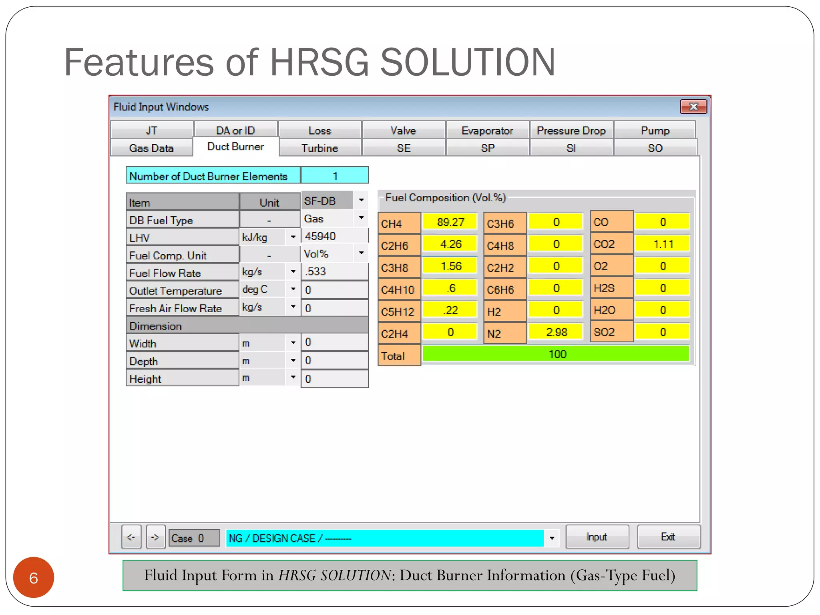Click the Exit button
820x615 pixels.
[669, 537]
